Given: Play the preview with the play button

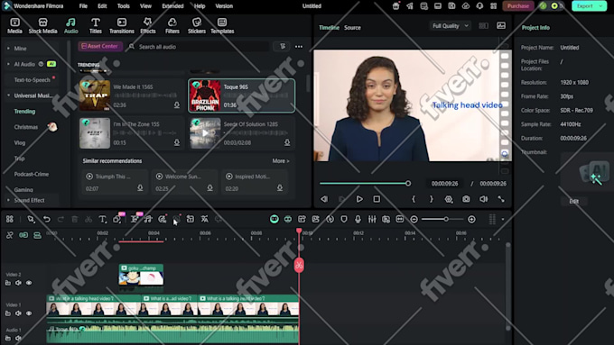Looking at the screenshot, I should click(x=359, y=199).
